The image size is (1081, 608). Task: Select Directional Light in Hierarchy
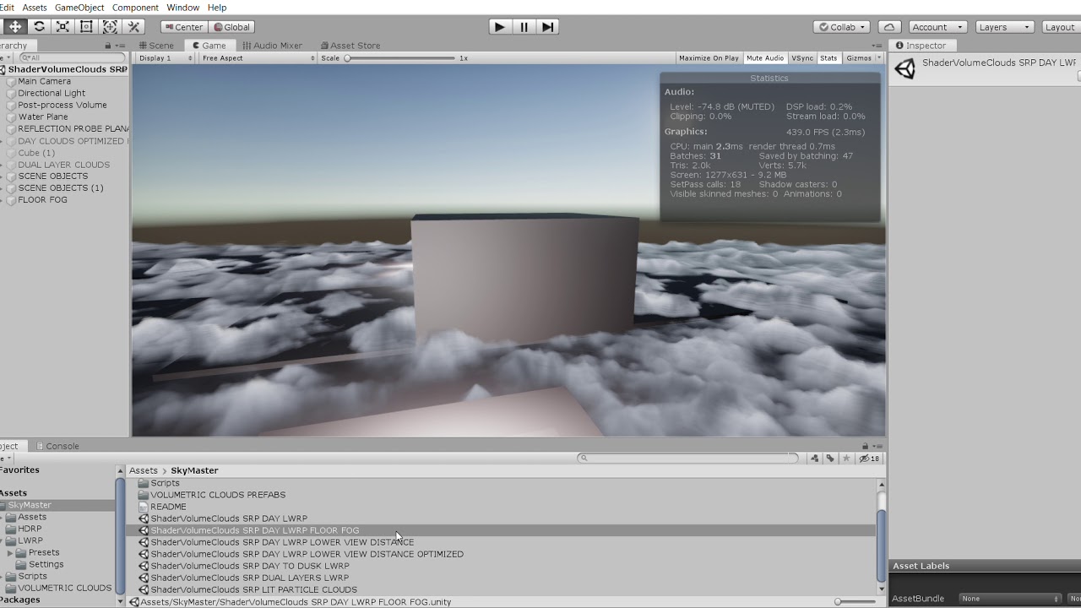point(52,93)
